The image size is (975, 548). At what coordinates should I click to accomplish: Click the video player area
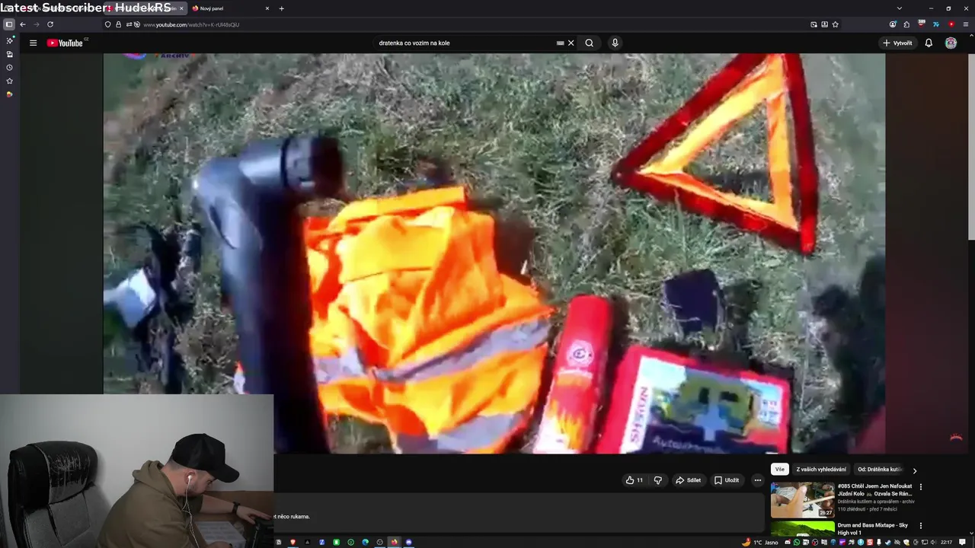[494, 253]
